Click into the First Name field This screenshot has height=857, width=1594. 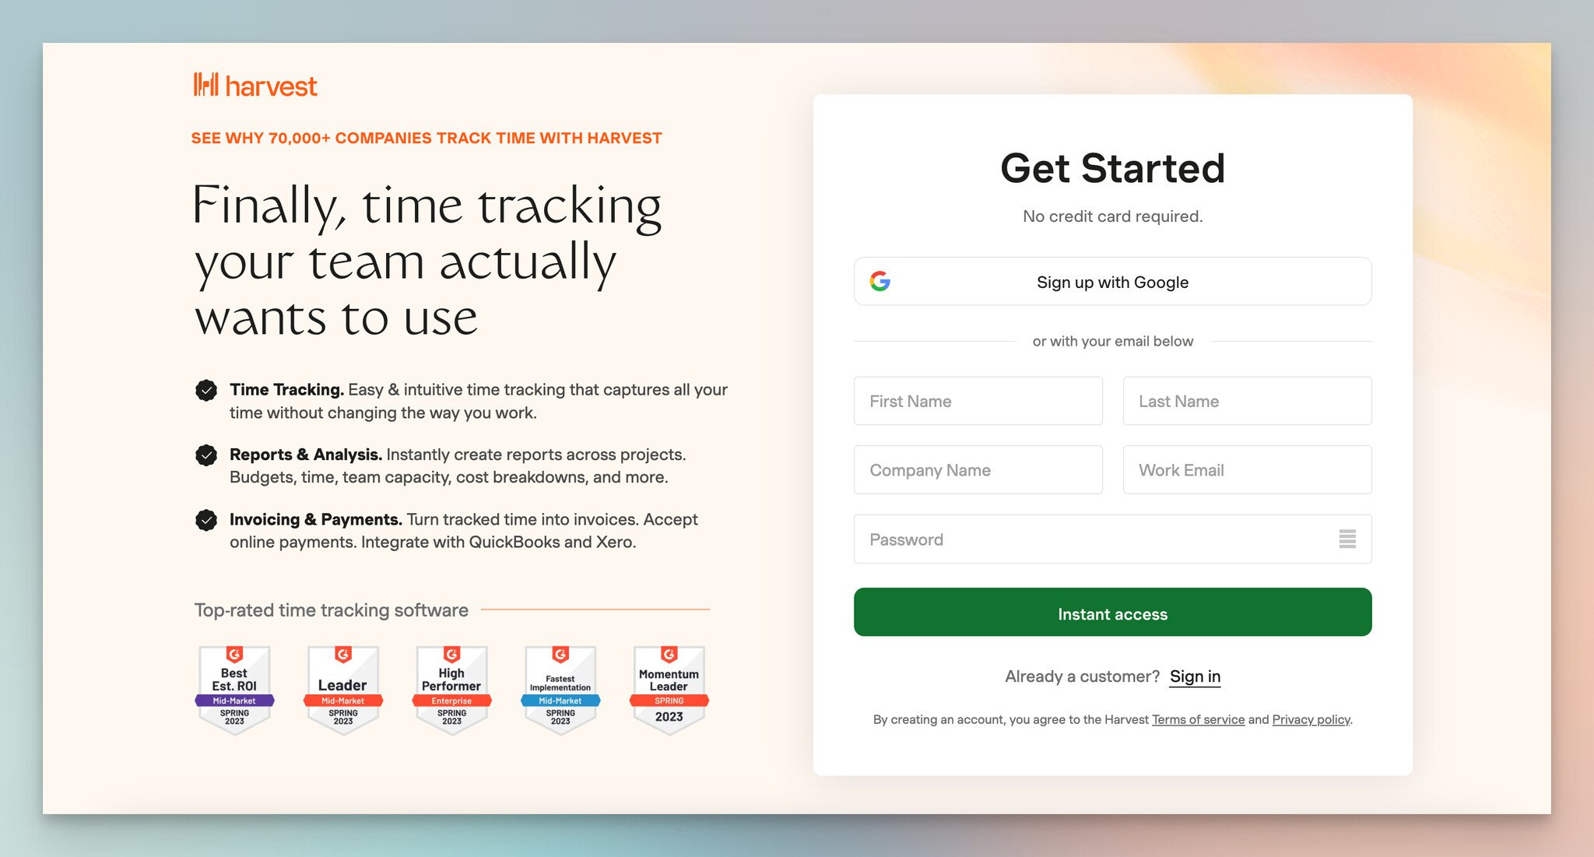(x=978, y=400)
